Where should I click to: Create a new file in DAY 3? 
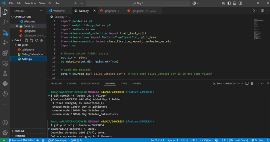tap(26, 40)
